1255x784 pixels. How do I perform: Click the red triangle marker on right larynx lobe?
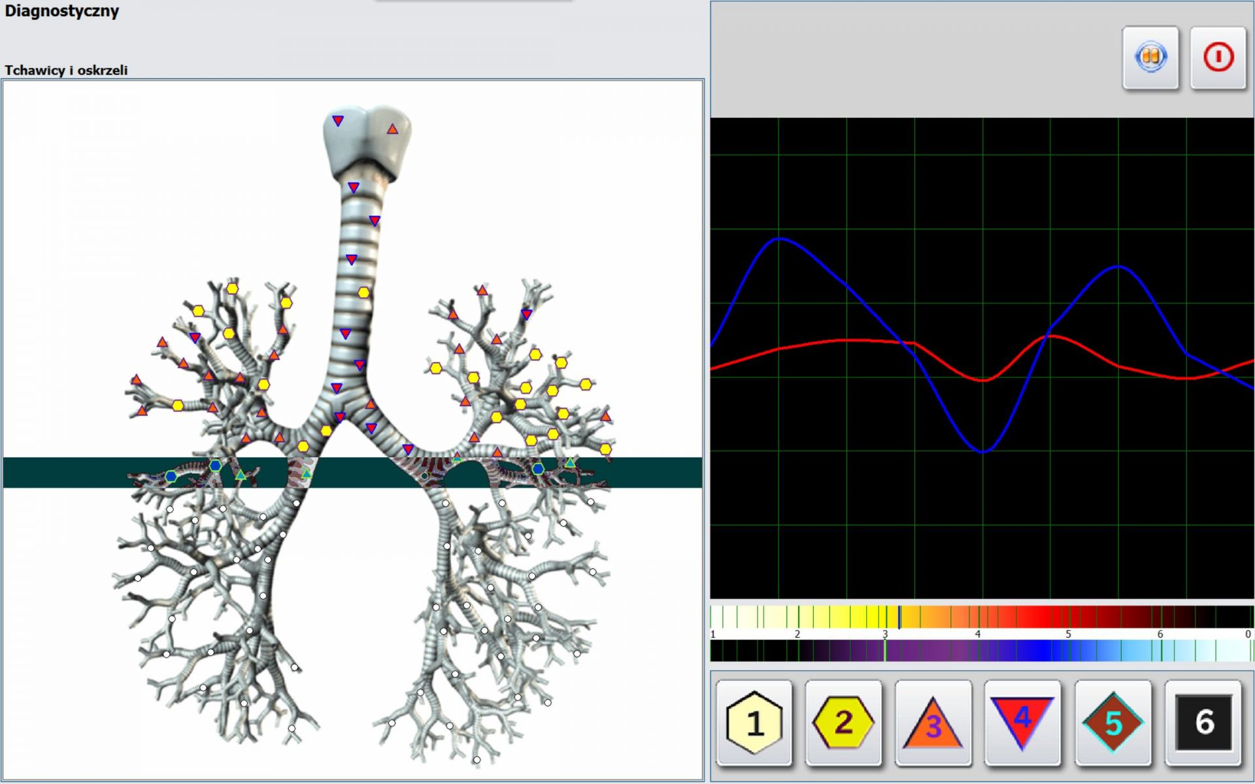[x=392, y=129]
